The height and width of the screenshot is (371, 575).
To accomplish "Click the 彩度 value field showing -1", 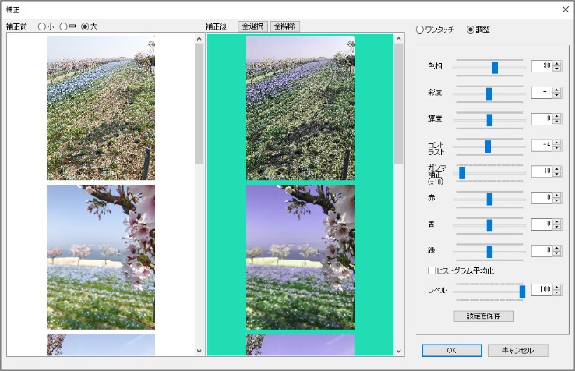I will tap(542, 93).
